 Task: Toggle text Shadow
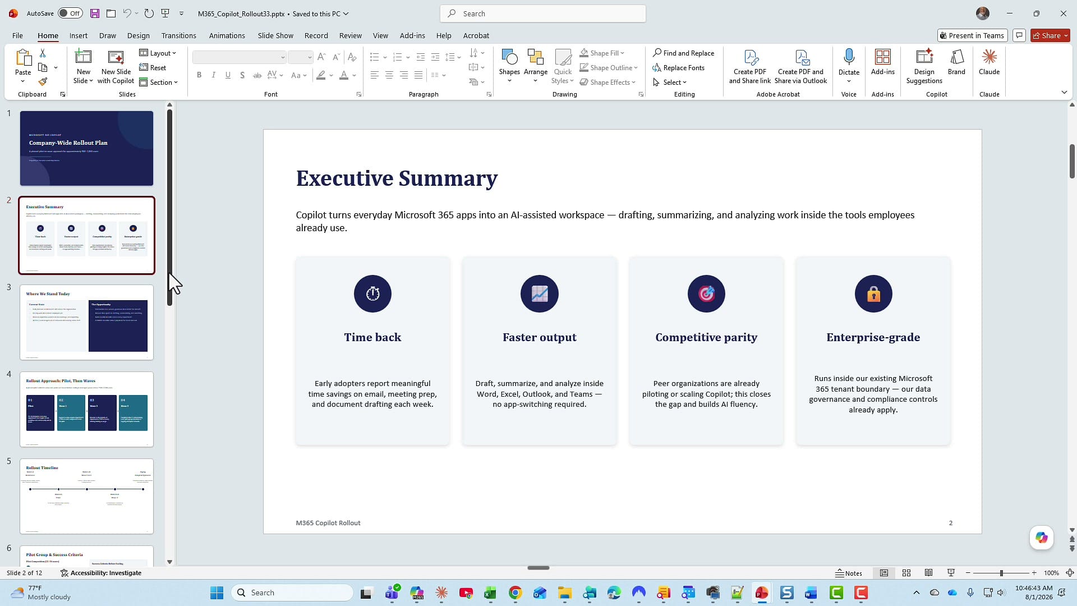pyautogui.click(x=242, y=75)
